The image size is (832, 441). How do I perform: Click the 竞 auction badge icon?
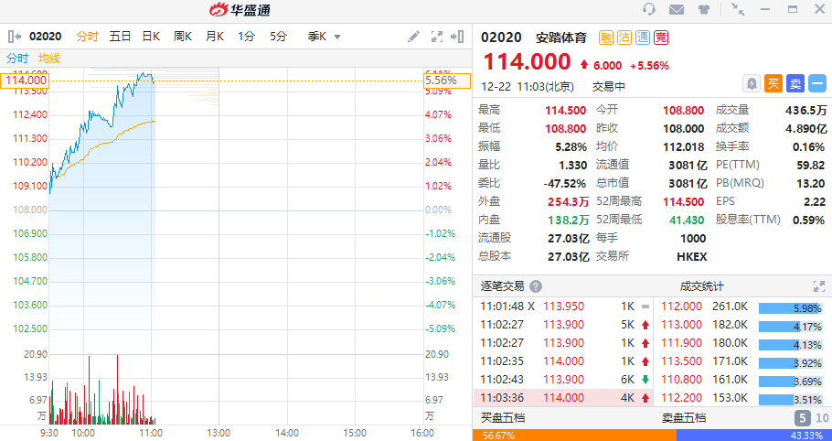pos(661,38)
